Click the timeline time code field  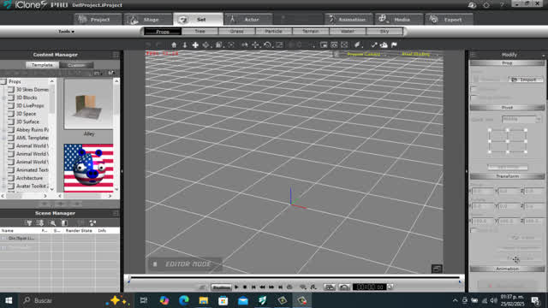369,287
